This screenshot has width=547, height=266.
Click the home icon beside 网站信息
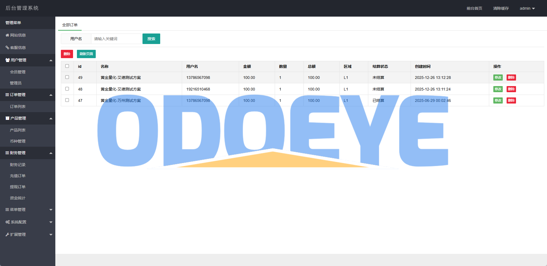pos(7,35)
